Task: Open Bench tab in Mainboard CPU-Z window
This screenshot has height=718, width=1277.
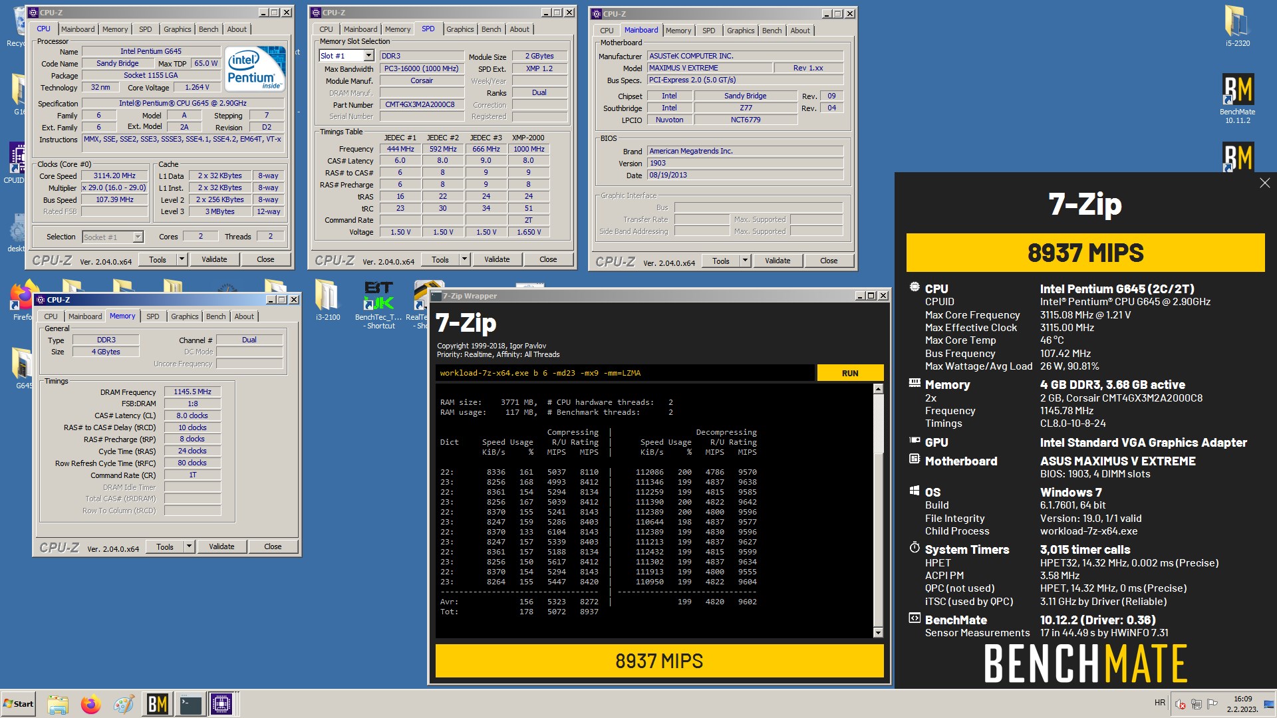Action: [772, 31]
